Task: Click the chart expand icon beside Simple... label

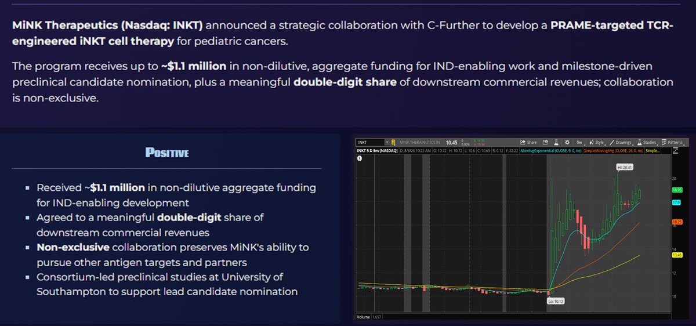Action: tap(675, 151)
